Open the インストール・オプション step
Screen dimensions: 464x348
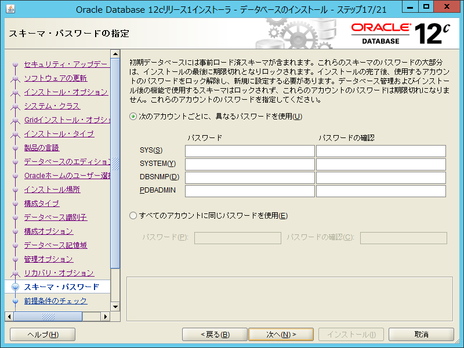66,92
